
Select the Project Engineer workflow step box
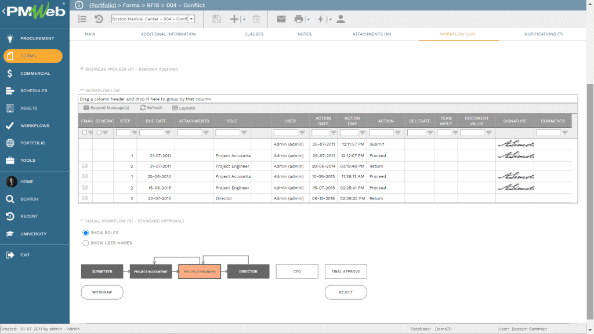200,271
